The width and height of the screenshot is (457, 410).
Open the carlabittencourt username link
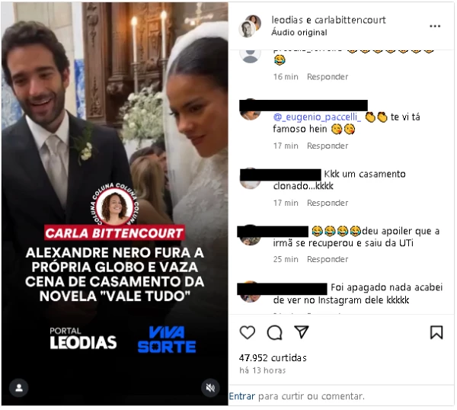point(350,20)
